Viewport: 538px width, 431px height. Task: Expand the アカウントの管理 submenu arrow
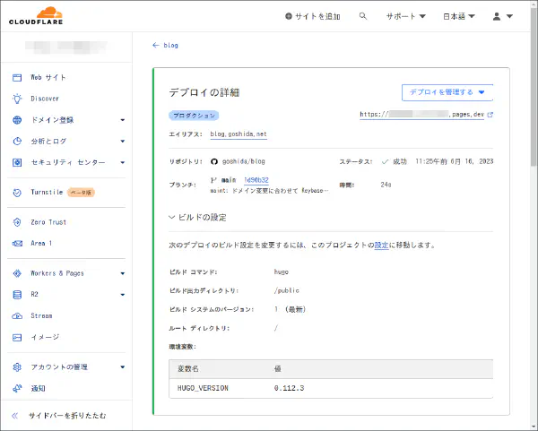pos(123,367)
